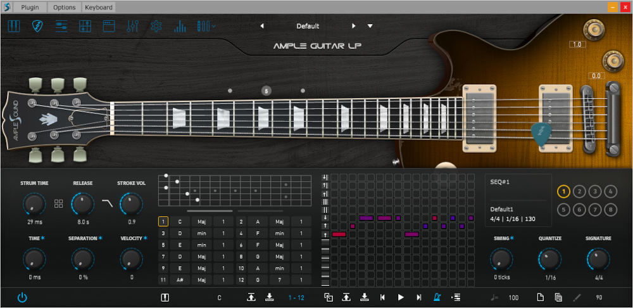Open the vertical faders mixer icon

tap(132, 26)
